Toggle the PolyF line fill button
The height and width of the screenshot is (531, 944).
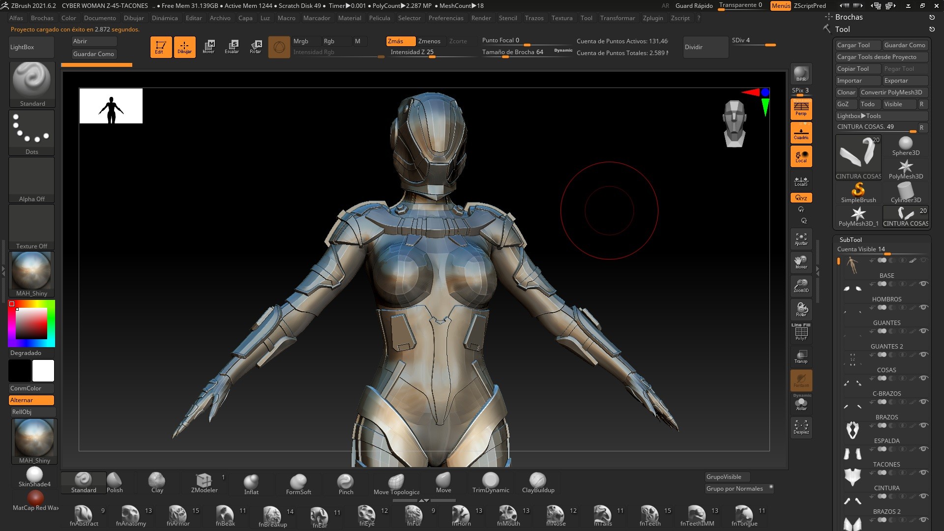coord(801,333)
